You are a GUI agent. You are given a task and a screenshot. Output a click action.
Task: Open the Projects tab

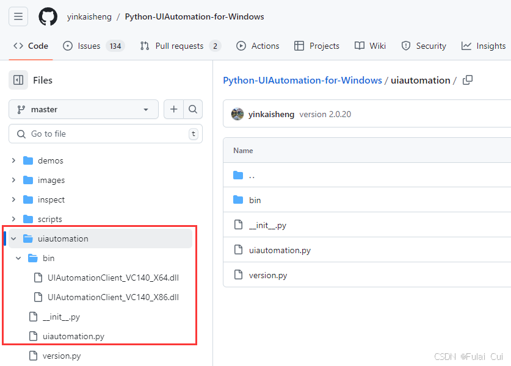[316, 46]
